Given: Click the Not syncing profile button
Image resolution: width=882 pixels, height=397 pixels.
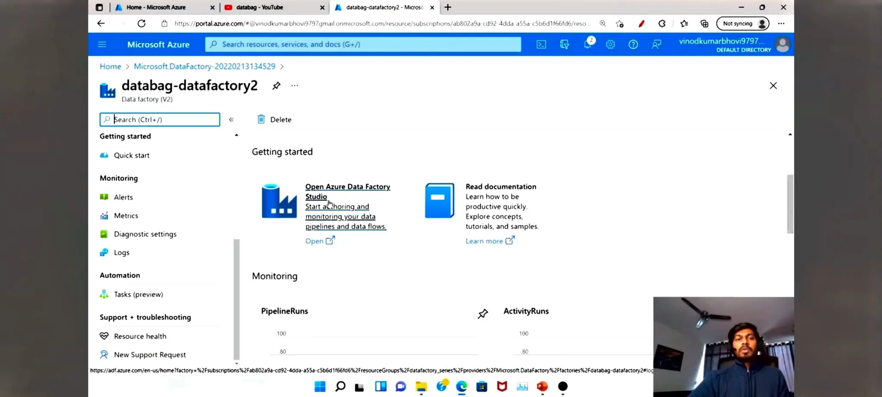Looking at the screenshot, I should tap(742, 24).
